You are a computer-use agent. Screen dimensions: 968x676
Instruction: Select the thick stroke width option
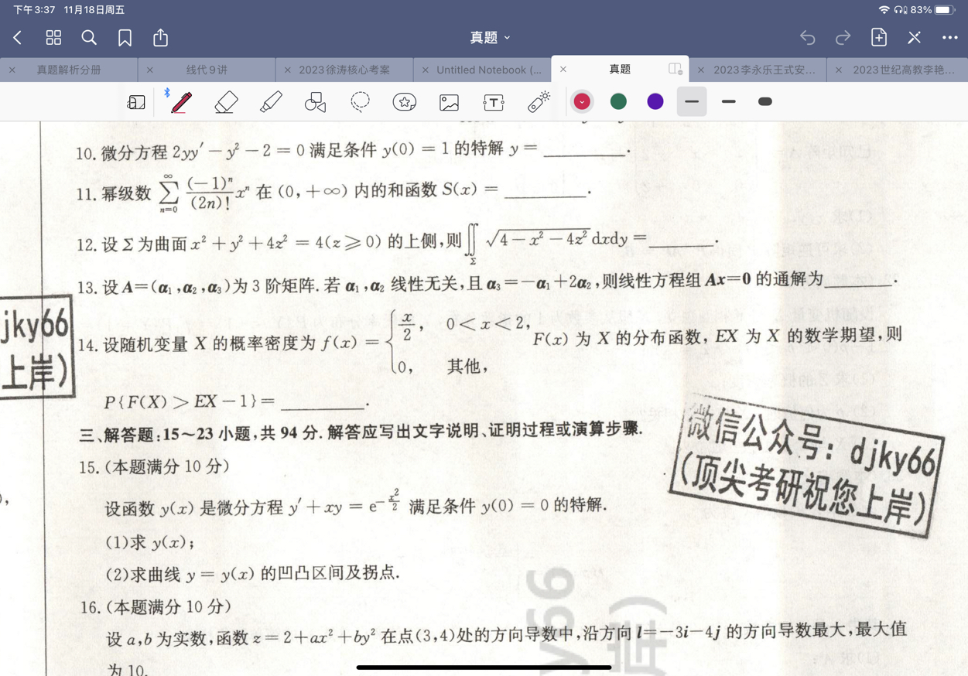coord(764,101)
